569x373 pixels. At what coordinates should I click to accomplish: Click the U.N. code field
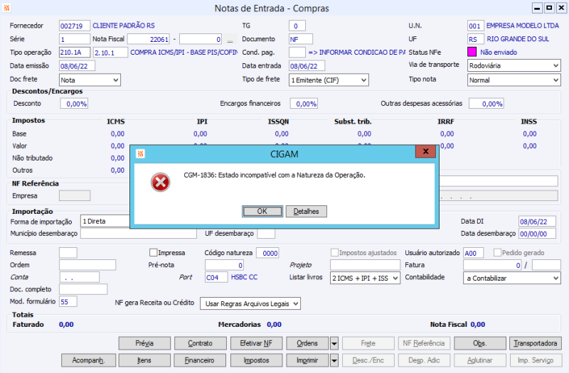(475, 26)
